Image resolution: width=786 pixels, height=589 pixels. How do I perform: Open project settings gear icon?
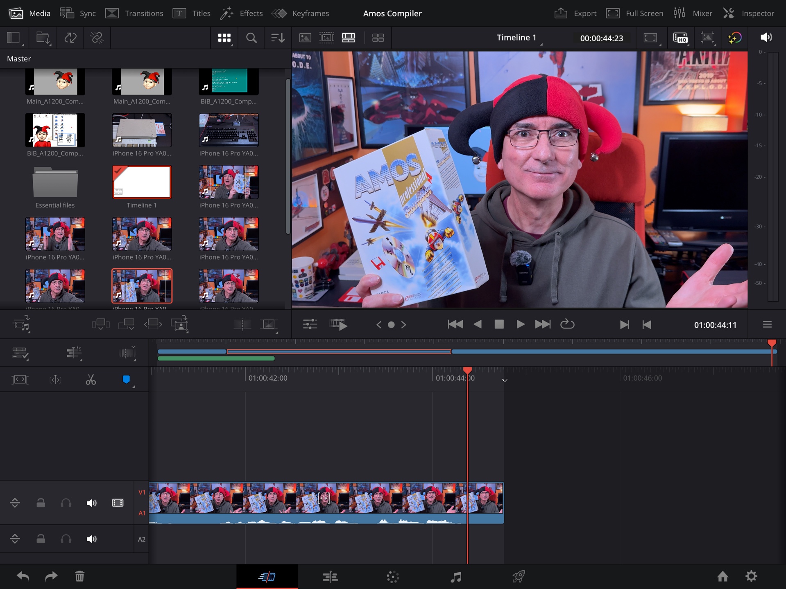[x=751, y=577]
